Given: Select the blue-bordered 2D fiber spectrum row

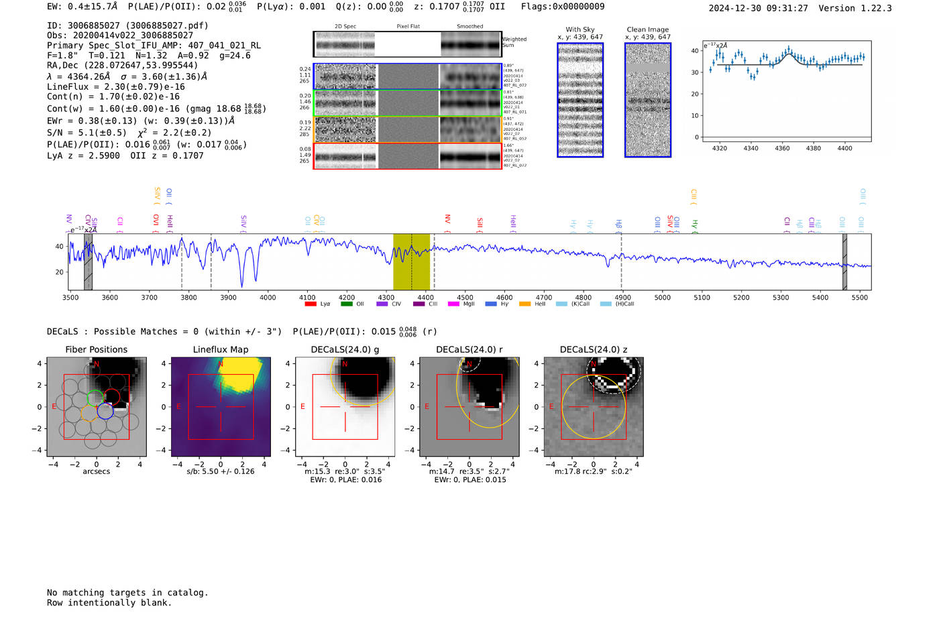Looking at the screenshot, I should click(x=407, y=76).
